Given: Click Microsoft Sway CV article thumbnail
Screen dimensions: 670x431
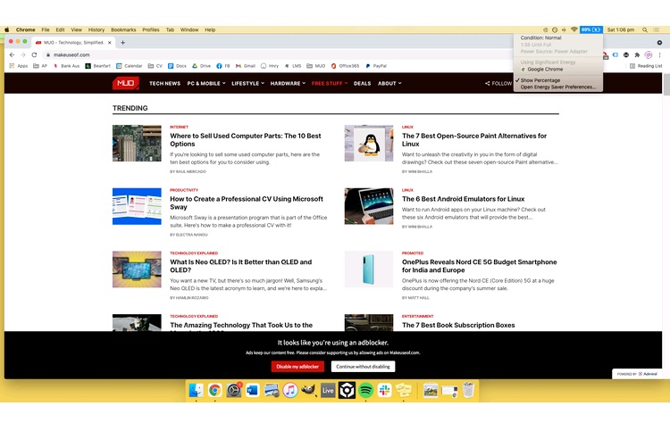Looking at the screenshot, I should pyautogui.click(x=137, y=206).
